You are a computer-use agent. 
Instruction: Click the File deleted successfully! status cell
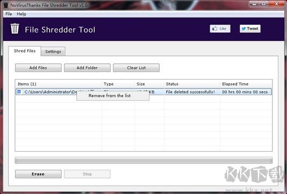[x=190, y=92]
